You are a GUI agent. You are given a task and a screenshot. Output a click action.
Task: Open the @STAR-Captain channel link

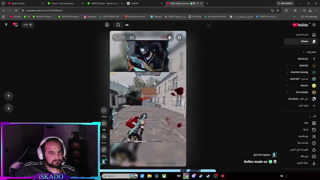(262, 155)
